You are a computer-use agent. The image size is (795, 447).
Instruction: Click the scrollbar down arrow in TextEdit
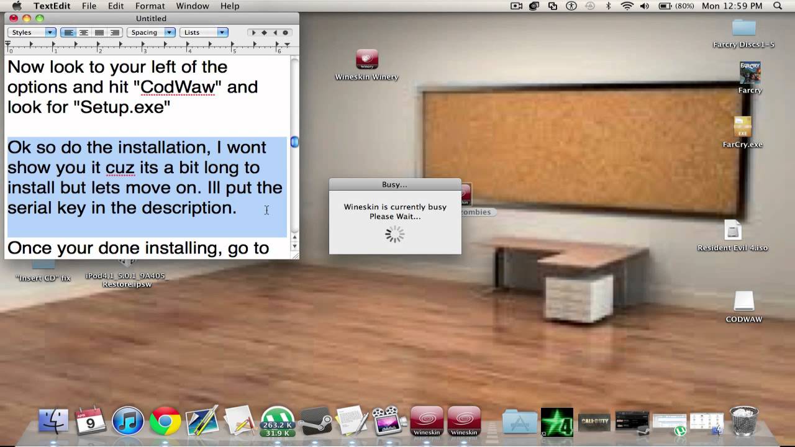294,247
